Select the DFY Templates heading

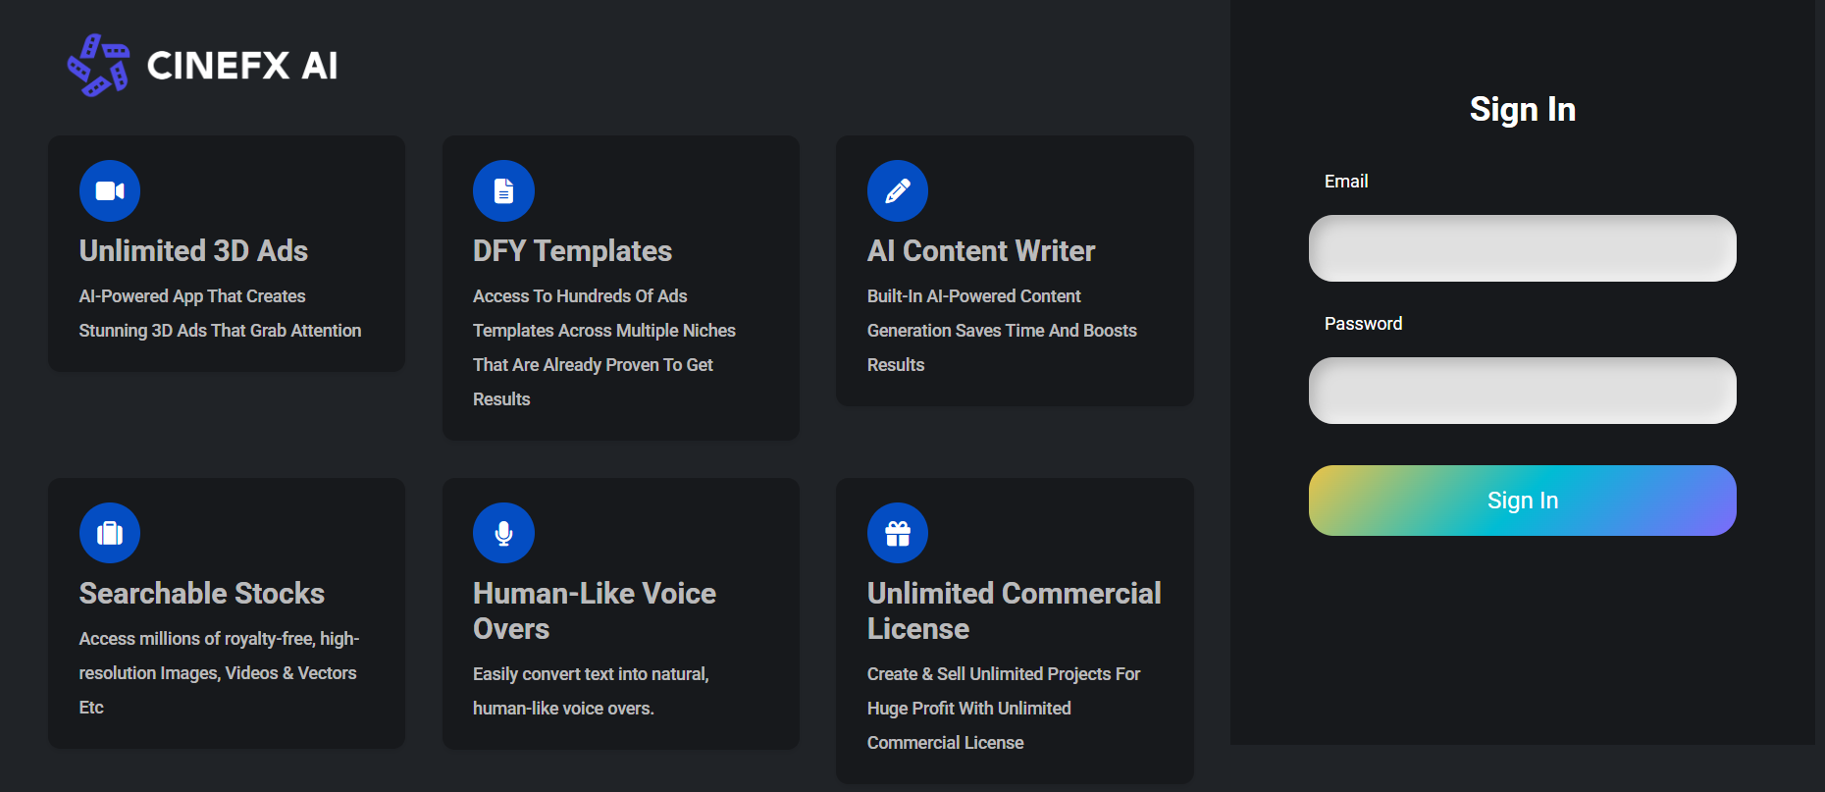click(572, 251)
